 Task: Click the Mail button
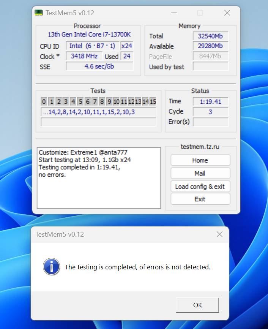click(200, 173)
